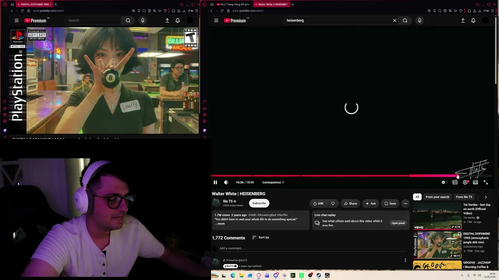
Task: Dislike the Walter White video
Action: tap(333, 203)
